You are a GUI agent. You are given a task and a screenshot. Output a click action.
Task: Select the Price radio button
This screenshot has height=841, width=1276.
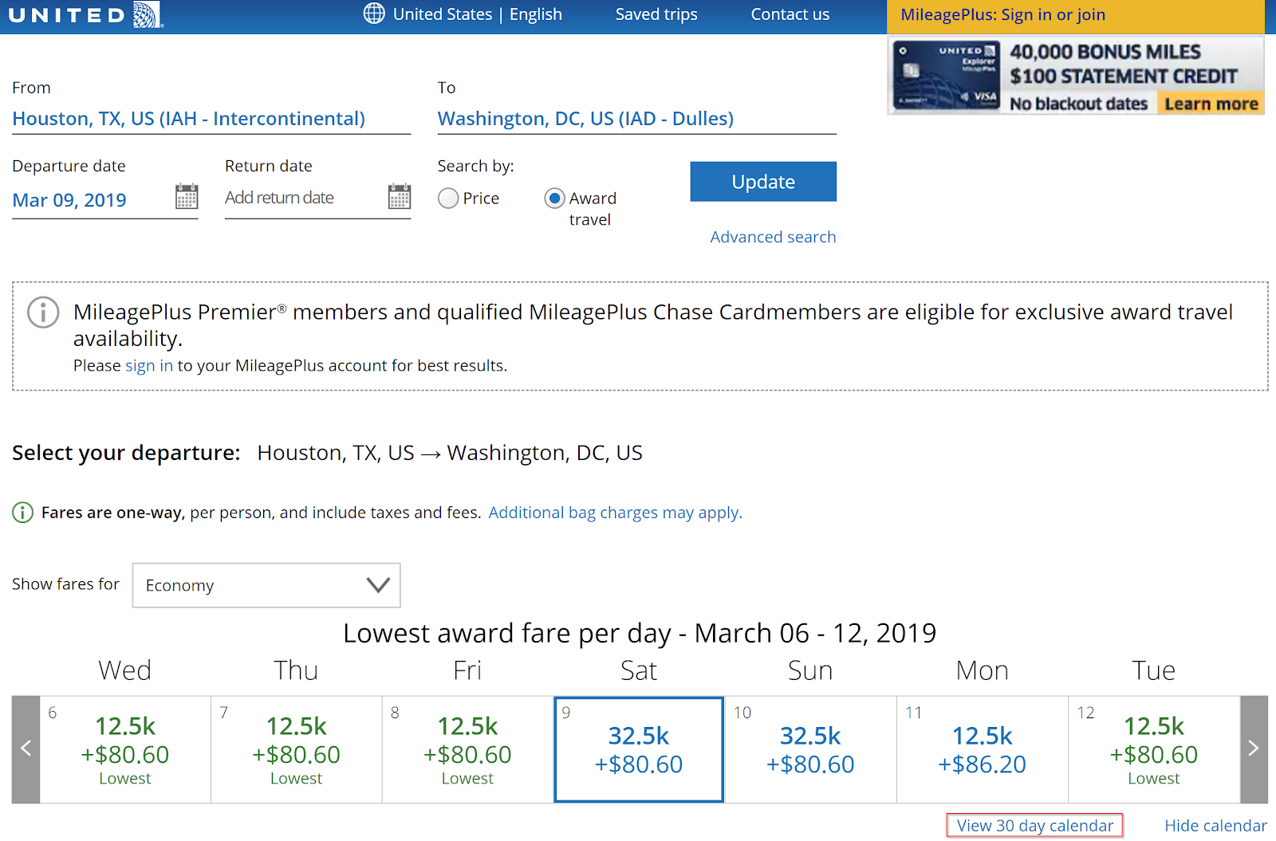(448, 198)
